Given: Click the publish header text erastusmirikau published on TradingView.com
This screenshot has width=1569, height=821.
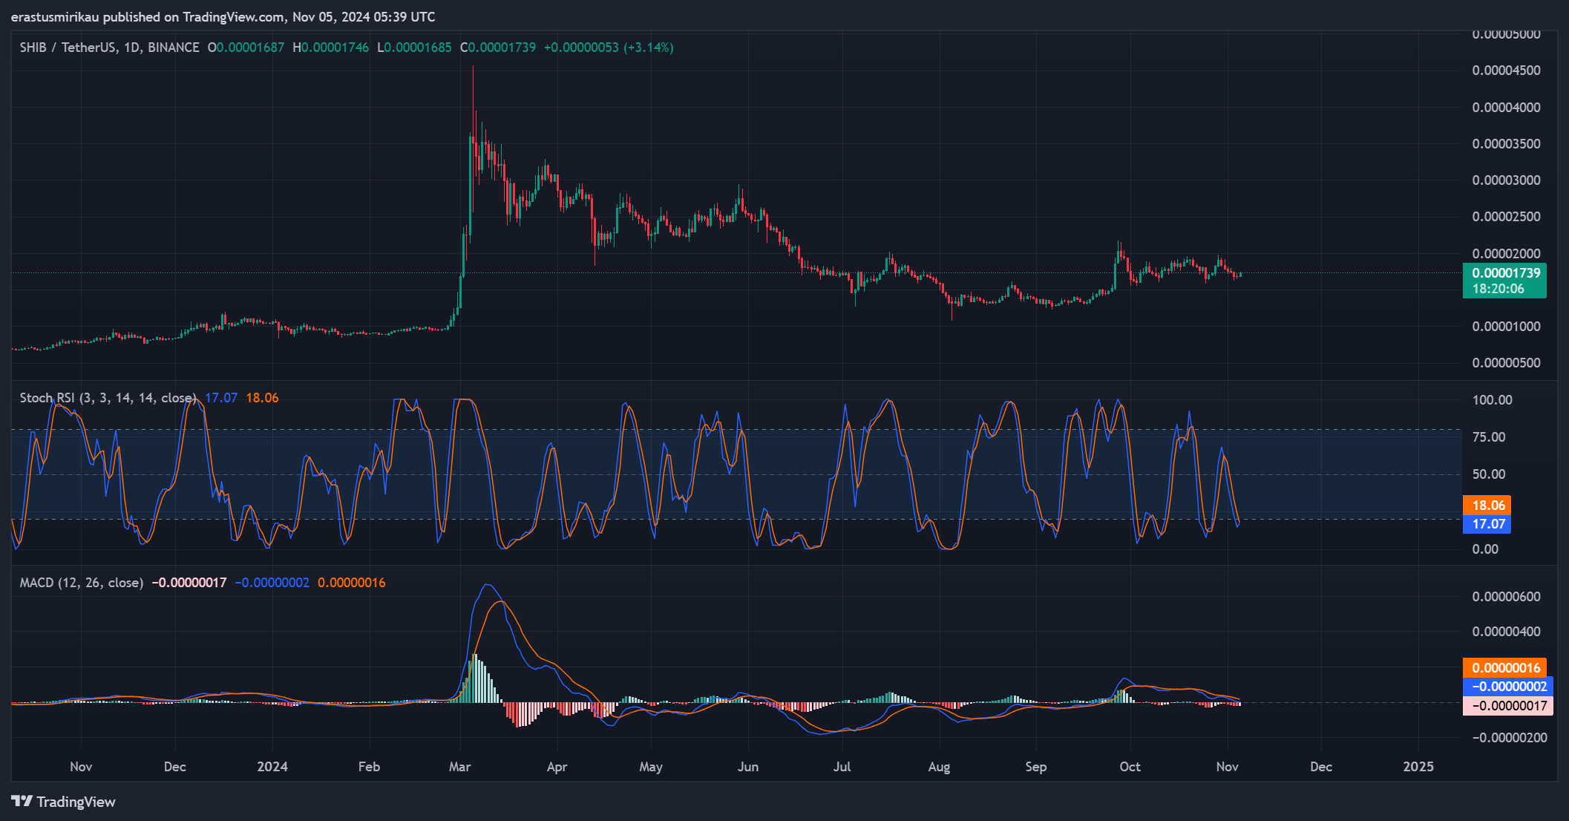Looking at the screenshot, I should click(148, 17).
